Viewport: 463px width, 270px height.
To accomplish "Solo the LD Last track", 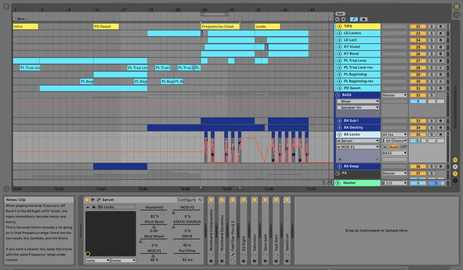I will 432,40.
